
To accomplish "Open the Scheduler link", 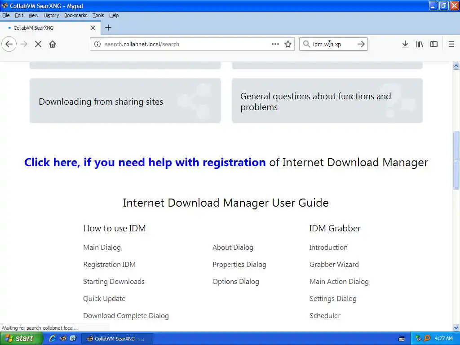I will click(x=325, y=316).
